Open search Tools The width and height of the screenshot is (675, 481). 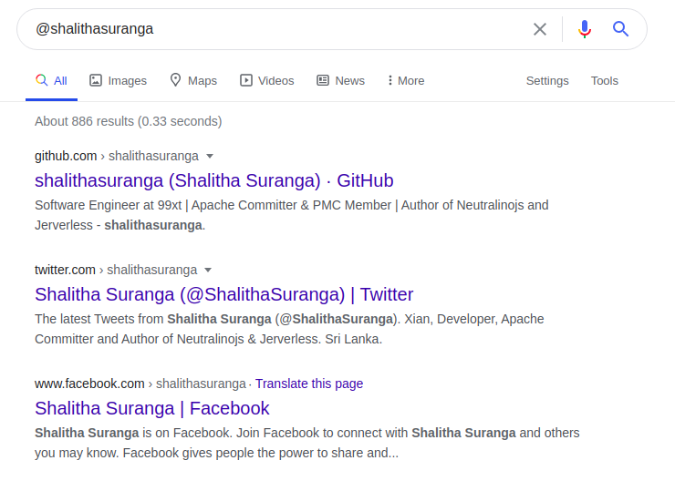pyautogui.click(x=605, y=81)
